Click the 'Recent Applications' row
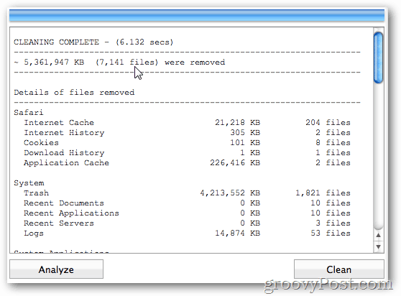 click(187, 213)
